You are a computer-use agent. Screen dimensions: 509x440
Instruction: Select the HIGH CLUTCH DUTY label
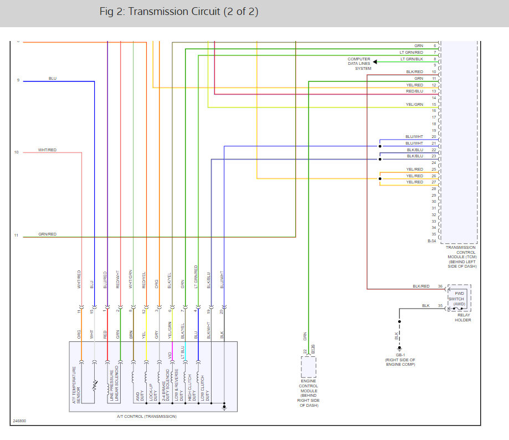coord(192,387)
